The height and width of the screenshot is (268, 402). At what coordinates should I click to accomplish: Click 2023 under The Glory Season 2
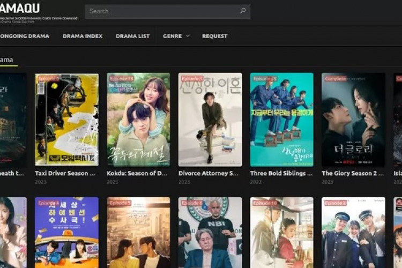pos(327,182)
